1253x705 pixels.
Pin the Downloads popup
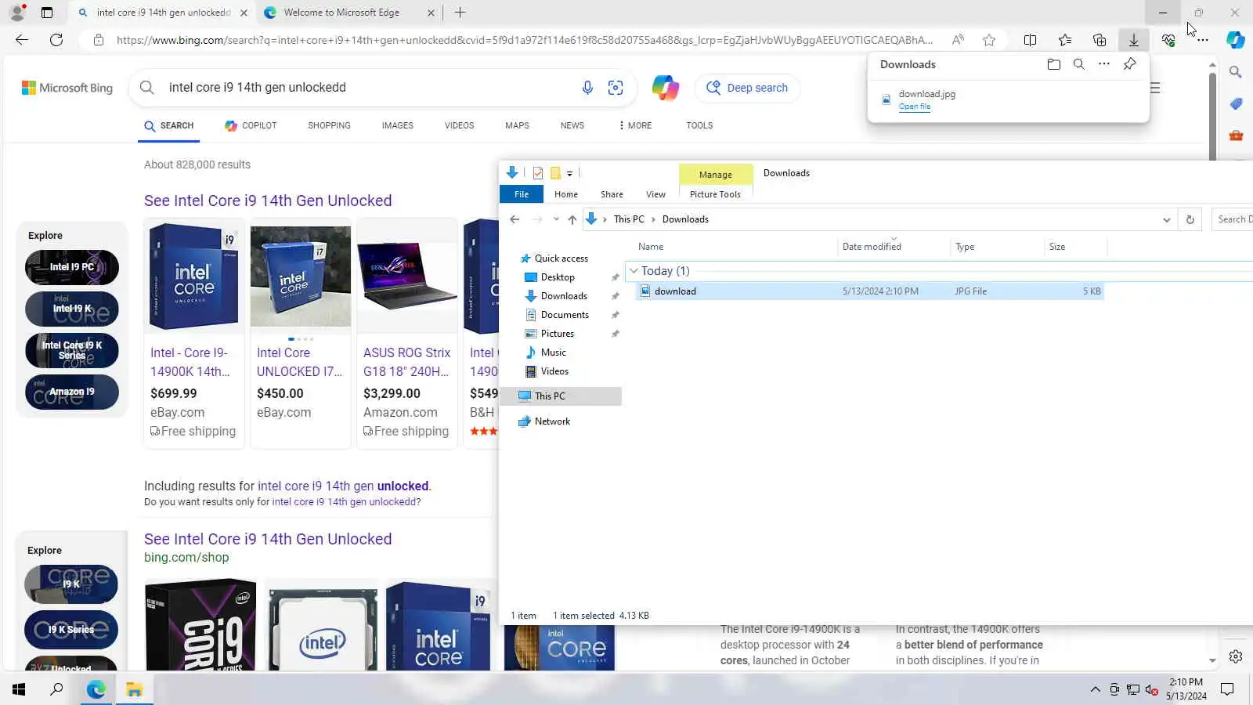pyautogui.click(x=1129, y=64)
